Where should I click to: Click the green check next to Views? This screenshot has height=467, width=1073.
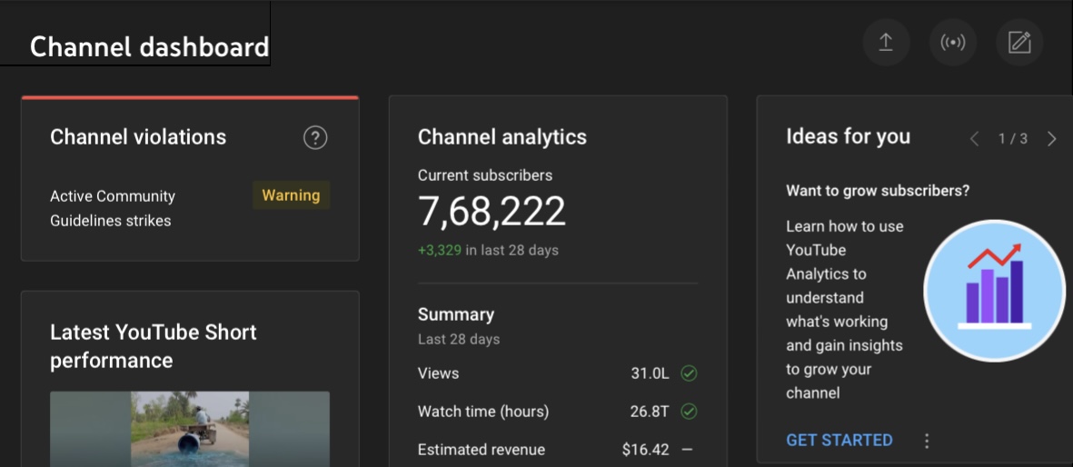(x=689, y=373)
